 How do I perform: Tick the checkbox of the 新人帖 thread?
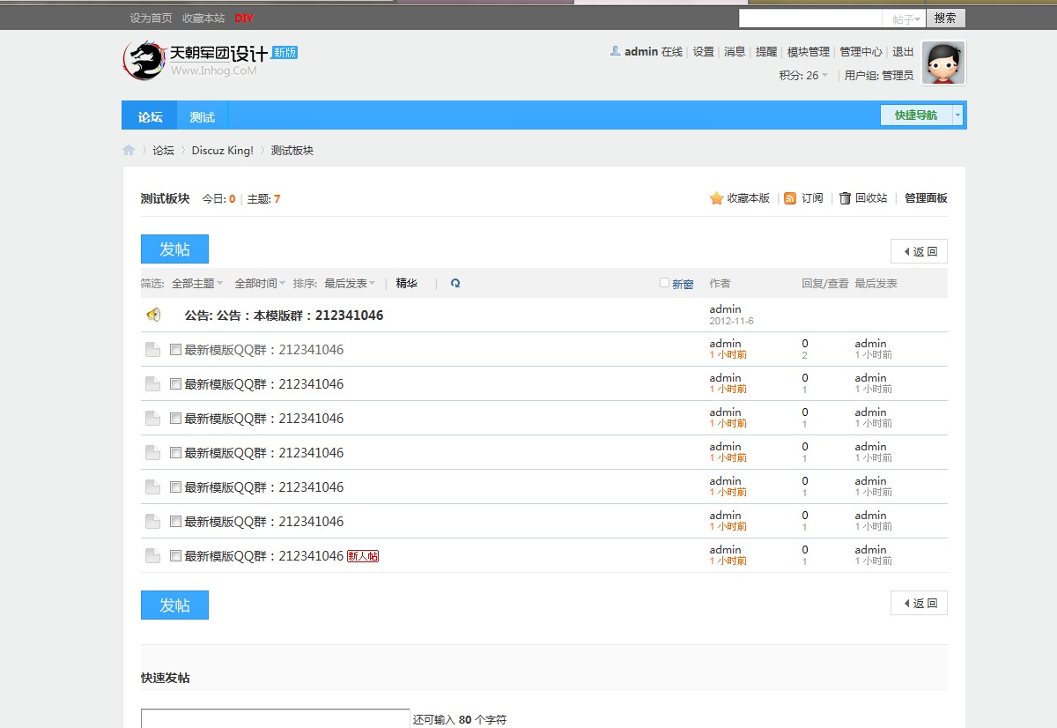click(175, 555)
